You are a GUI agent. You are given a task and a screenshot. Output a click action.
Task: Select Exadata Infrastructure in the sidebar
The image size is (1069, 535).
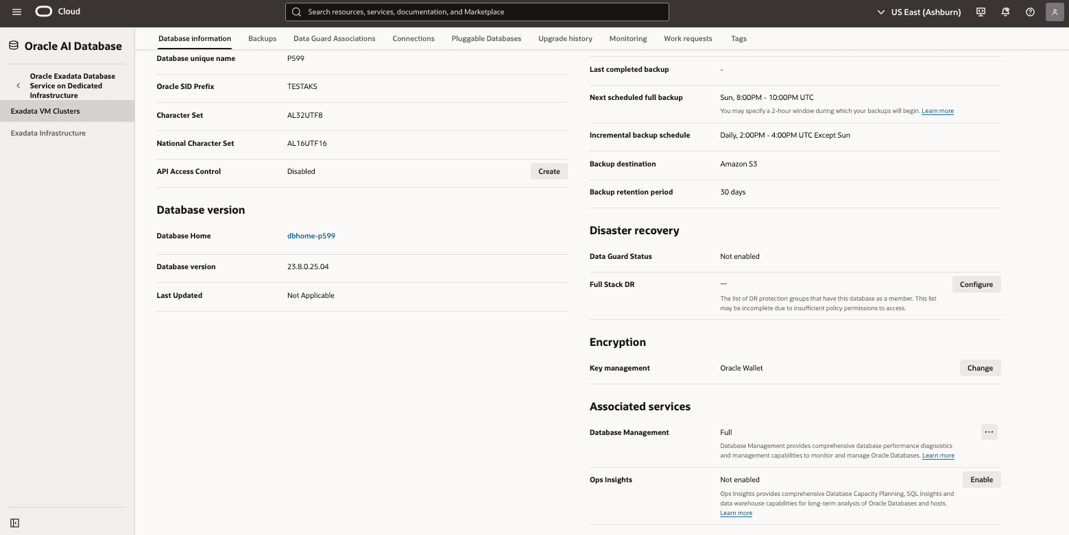point(67,133)
